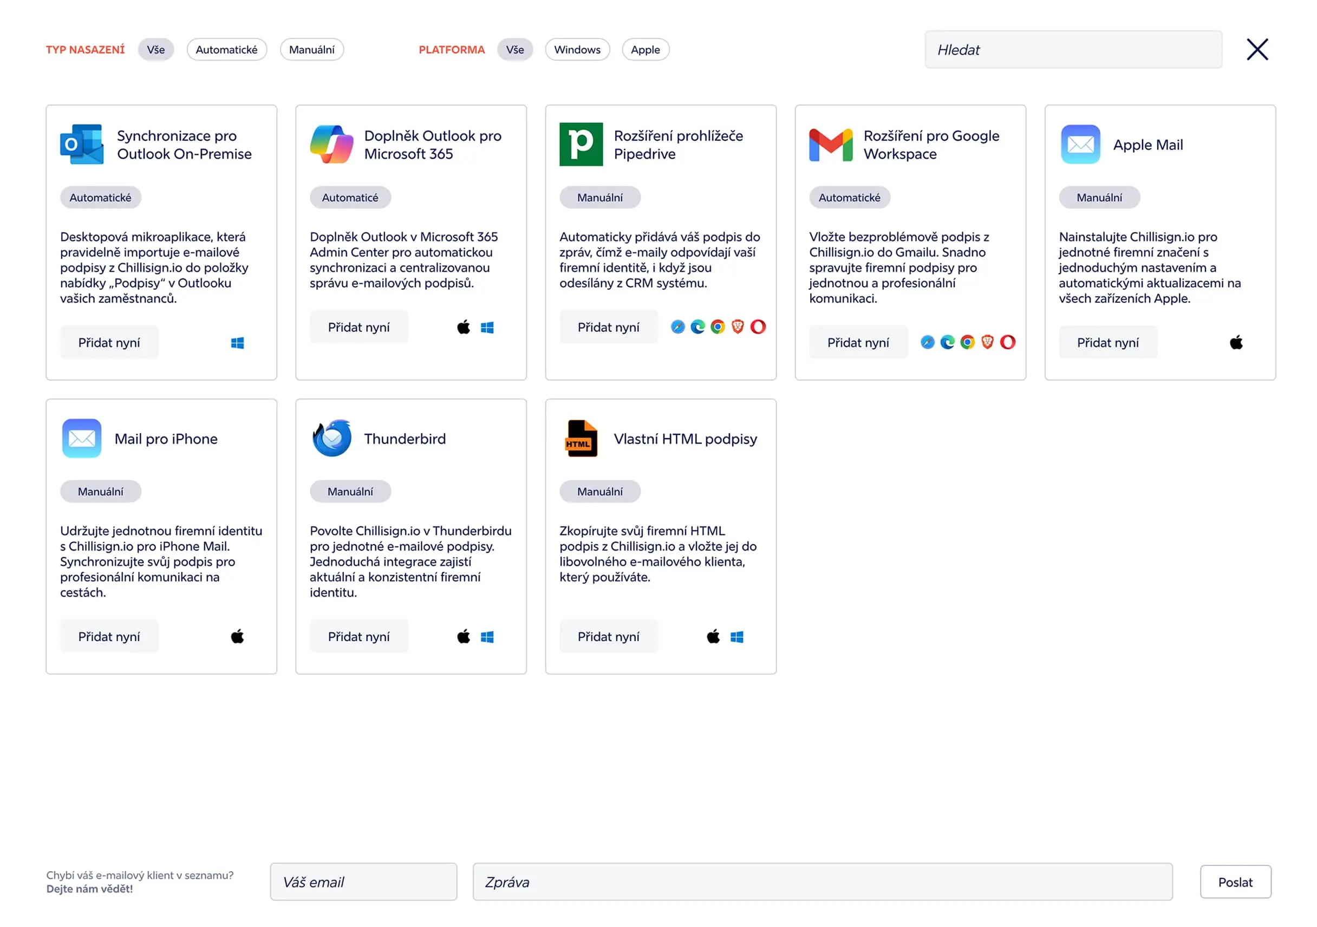Add Mail pro iPhone via Přidat nyní
Screen dimensions: 1317x927
click(109, 636)
